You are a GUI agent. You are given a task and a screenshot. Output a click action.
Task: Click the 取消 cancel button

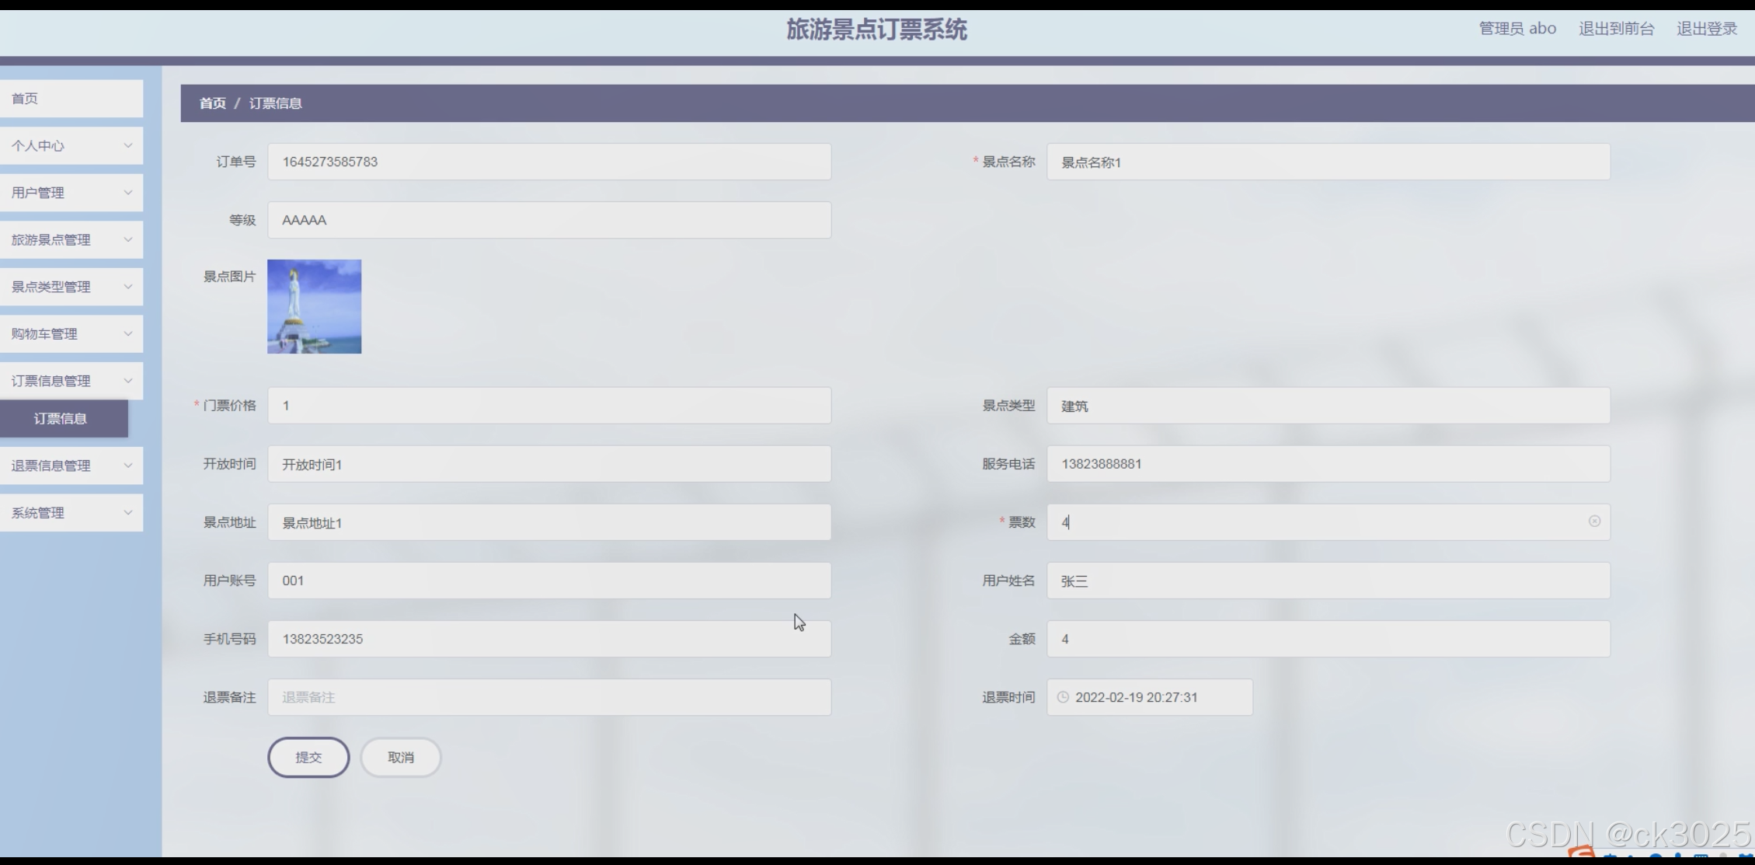(x=401, y=757)
